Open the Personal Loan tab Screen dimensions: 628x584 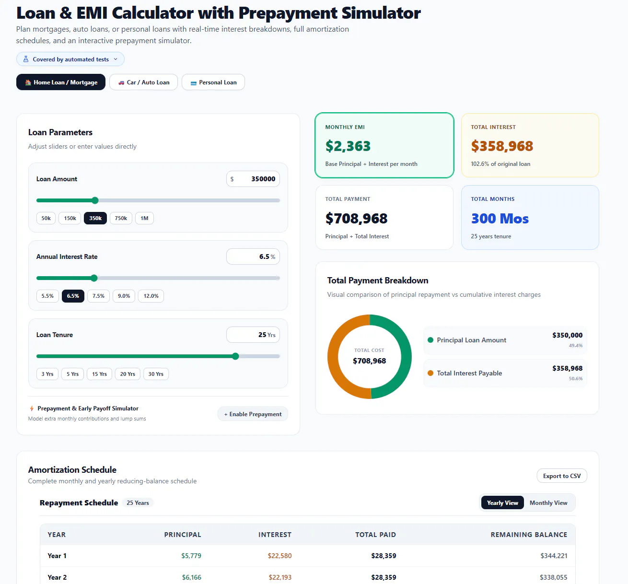pyautogui.click(x=213, y=82)
